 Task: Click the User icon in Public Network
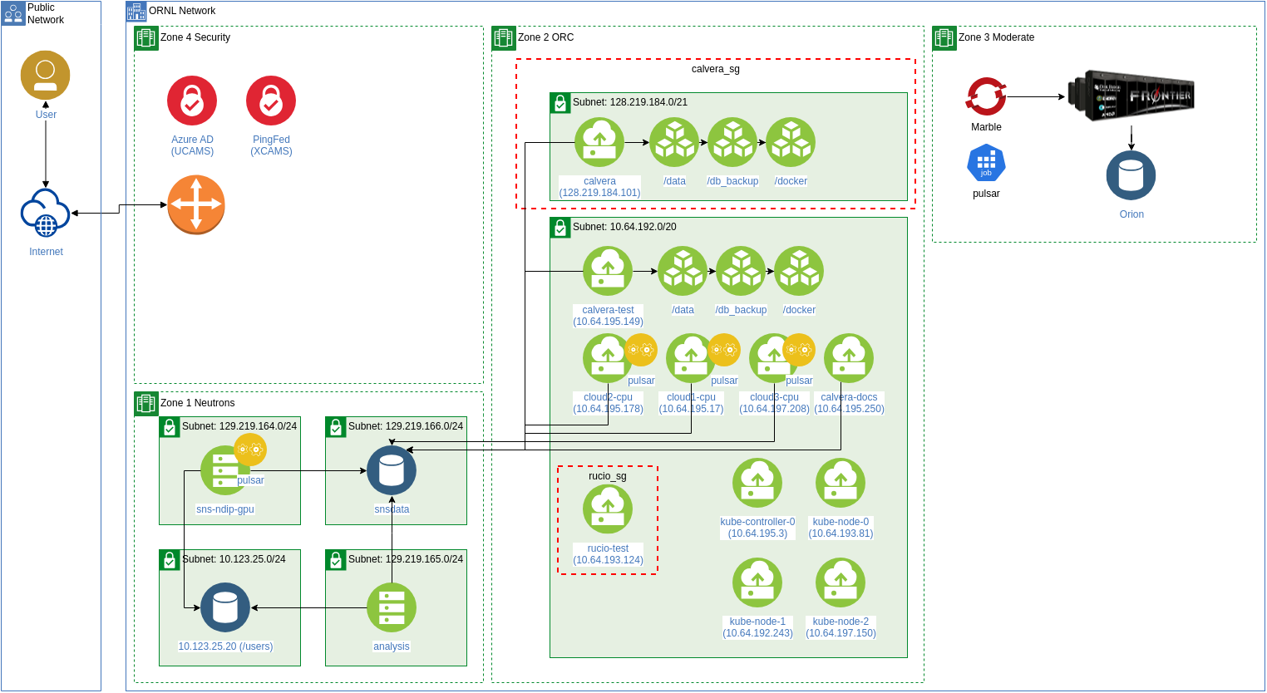[x=45, y=76]
